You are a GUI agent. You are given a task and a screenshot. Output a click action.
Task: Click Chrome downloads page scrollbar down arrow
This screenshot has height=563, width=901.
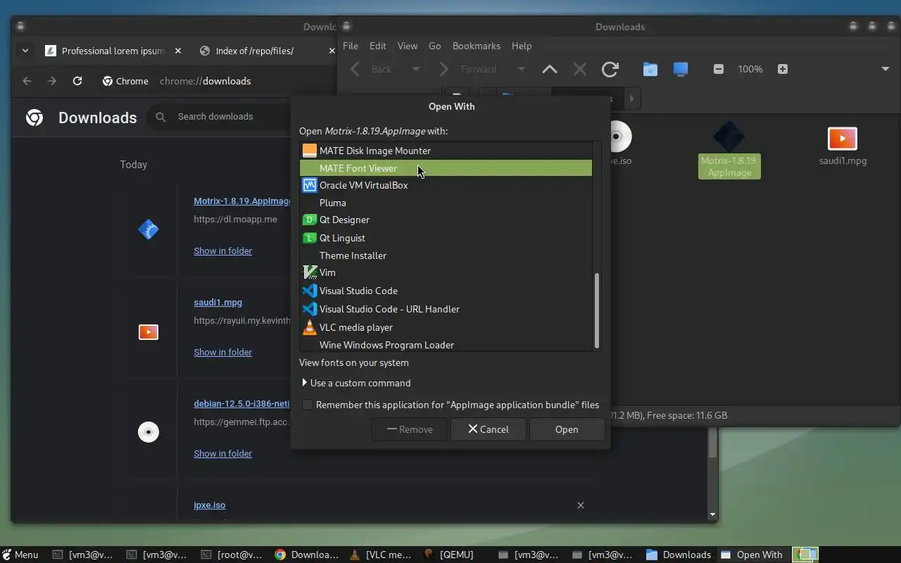712,514
